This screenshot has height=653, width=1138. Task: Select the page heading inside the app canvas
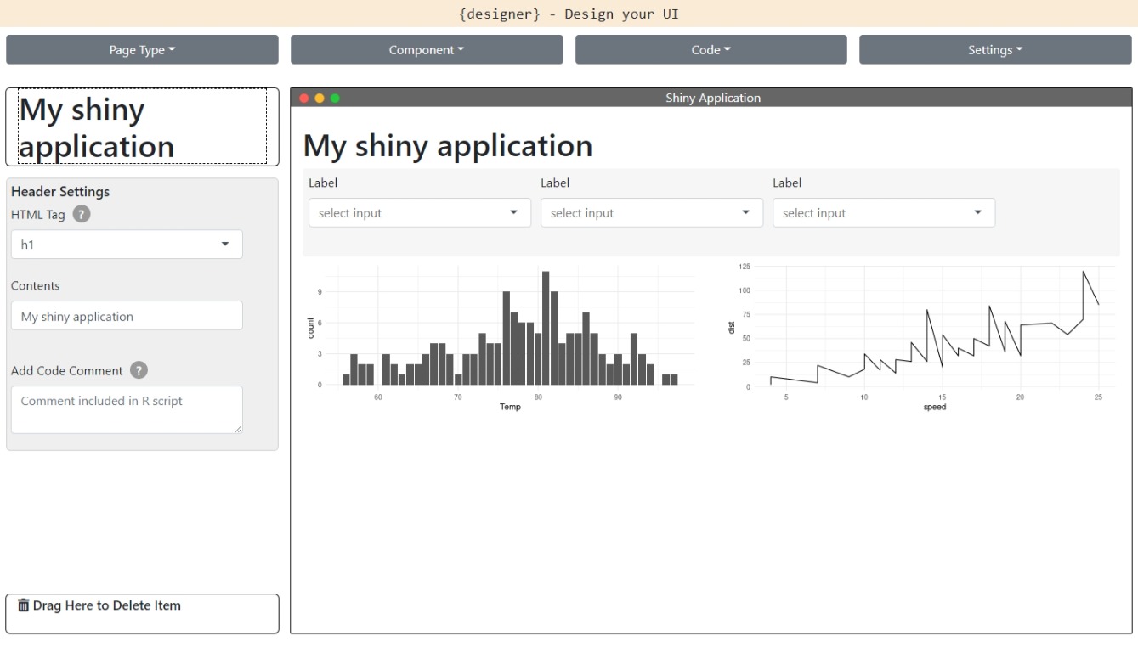[448, 146]
